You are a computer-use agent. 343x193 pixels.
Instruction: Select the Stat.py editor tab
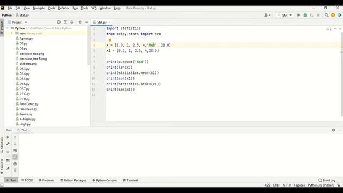pyautogui.click(x=101, y=23)
